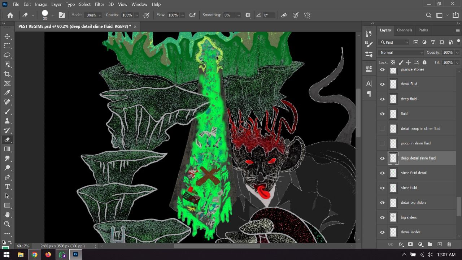The image size is (462, 260).
Task: Select the Crop tool
Action: pos(7,74)
